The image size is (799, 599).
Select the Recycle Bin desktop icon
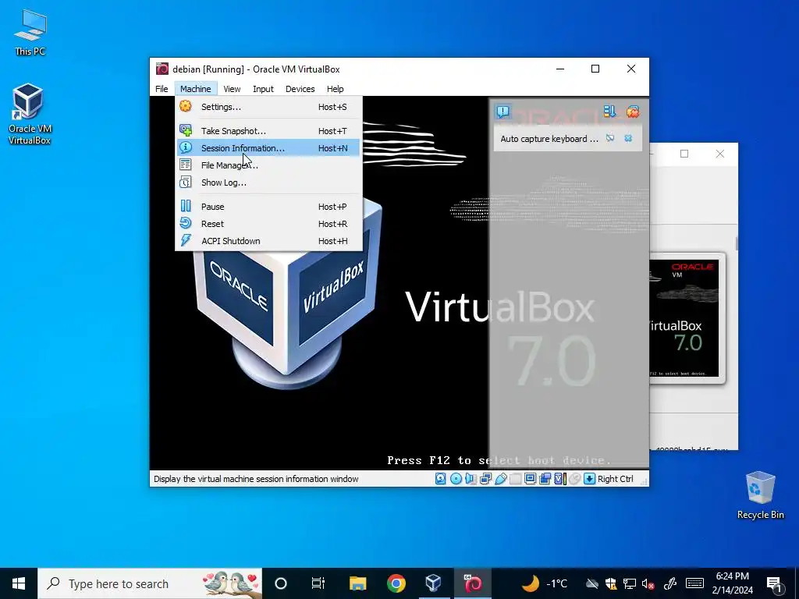pos(760,495)
